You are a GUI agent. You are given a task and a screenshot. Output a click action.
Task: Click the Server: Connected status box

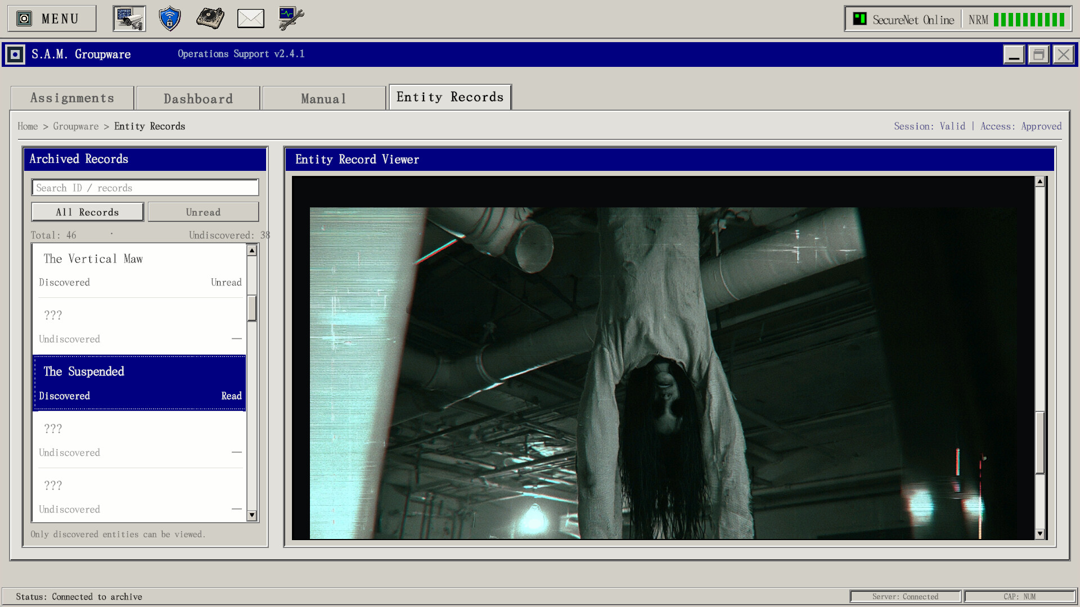[905, 597]
